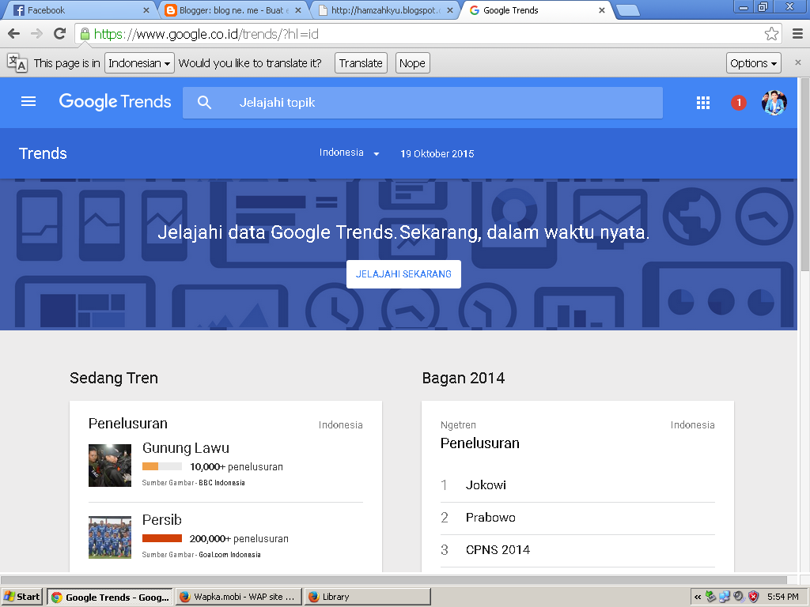Image resolution: width=810 pixels, height=607 pixels.
Task: Bookmark this page with the star icon
Action: tap(771, 34)
